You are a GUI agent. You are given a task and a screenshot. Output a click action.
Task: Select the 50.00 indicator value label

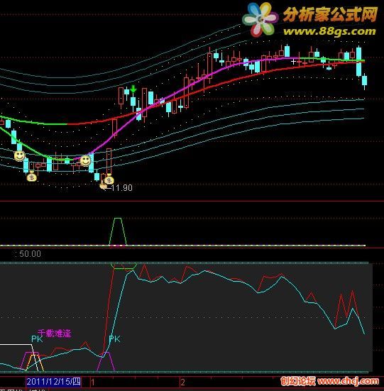(30, 254)
